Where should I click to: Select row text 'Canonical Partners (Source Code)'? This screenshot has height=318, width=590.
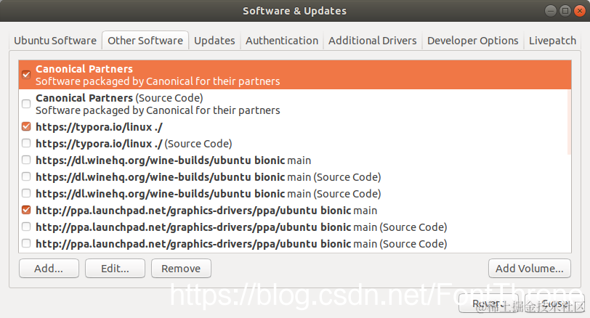point(119,98)
